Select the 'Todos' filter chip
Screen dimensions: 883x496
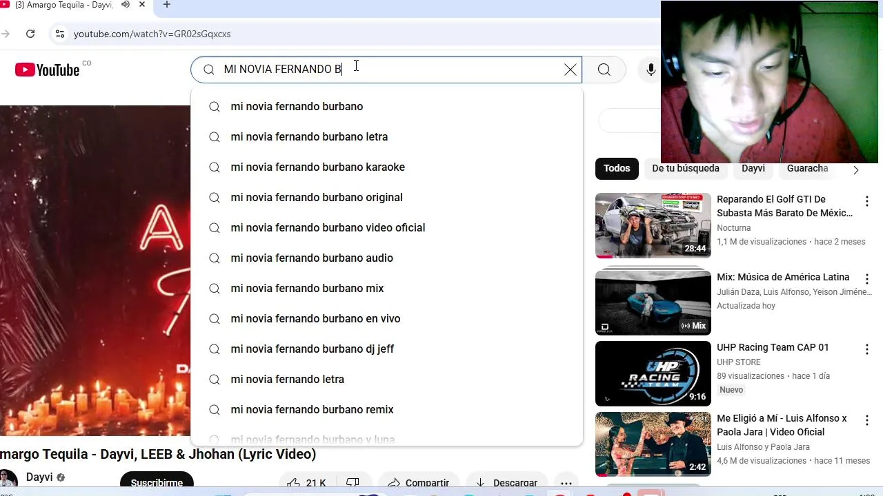617,169
